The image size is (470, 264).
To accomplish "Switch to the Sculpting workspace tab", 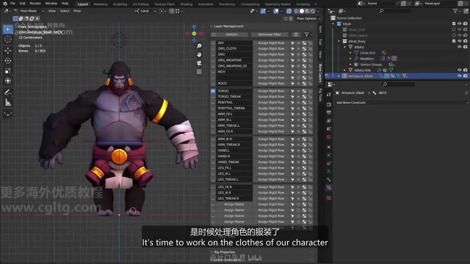I will (120, 4).
